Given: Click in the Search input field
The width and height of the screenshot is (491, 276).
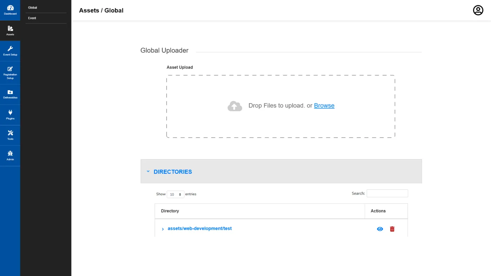Looking at the screenshot, I should tap(387, 193).
